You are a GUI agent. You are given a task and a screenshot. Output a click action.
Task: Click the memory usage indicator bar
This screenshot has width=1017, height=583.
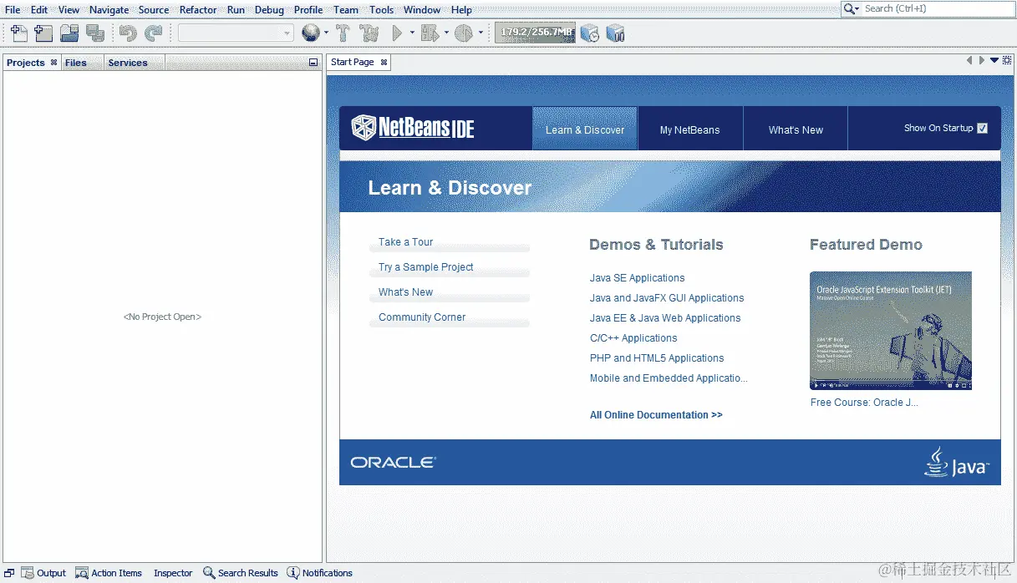point(536,33)
